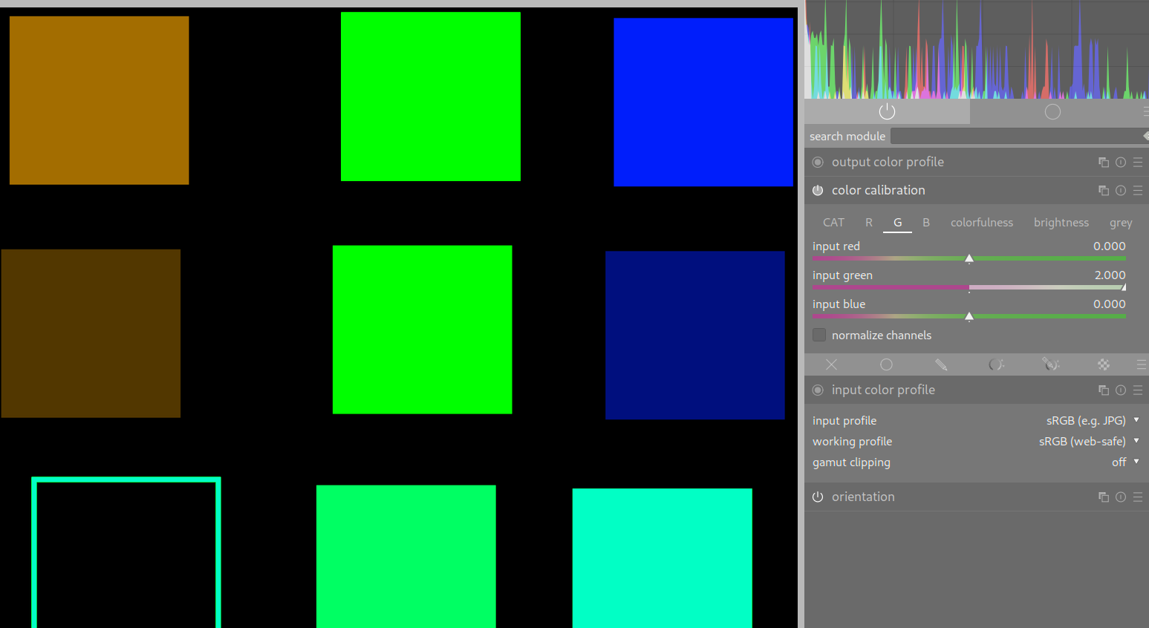The width and height of the screenshot is (1149, 628).
Task: Click the input red slider
Action: pos(969,258)
